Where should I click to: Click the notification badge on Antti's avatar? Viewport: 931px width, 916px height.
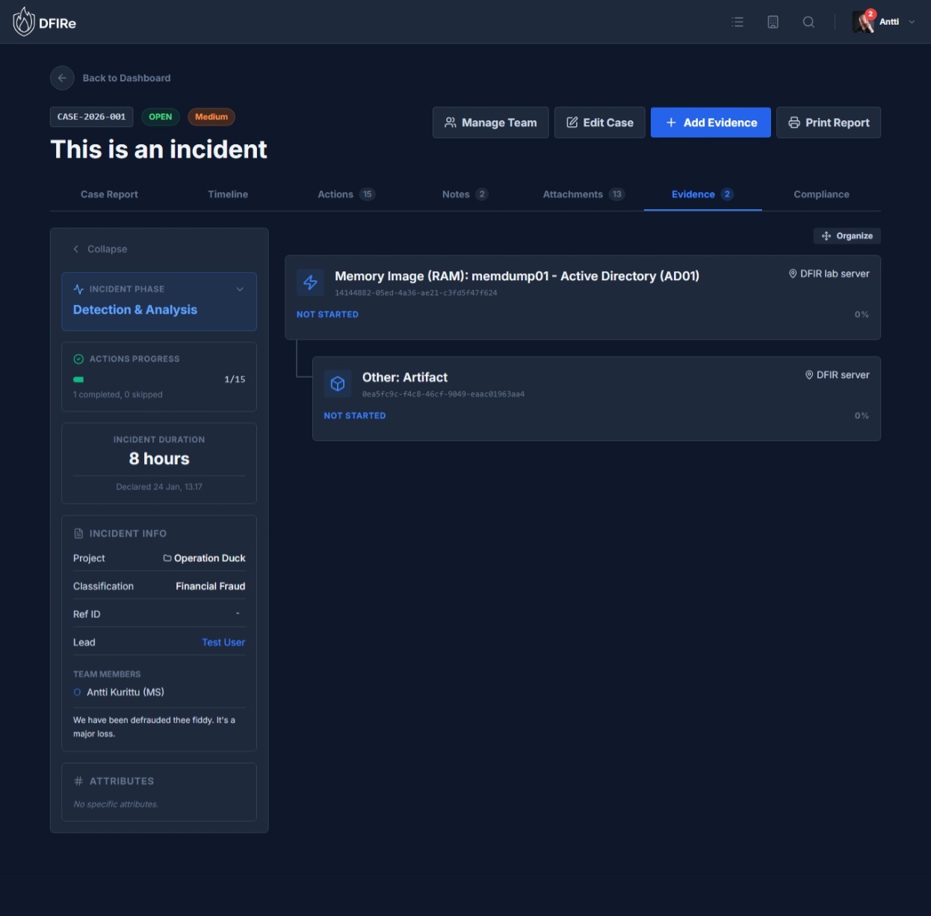[x=870, y=13]
